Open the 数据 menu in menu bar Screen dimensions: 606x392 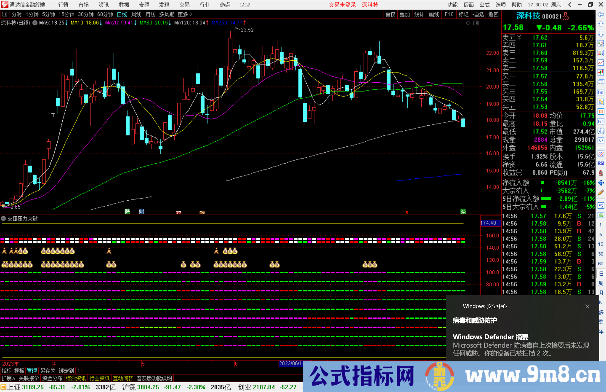point(124,5)
